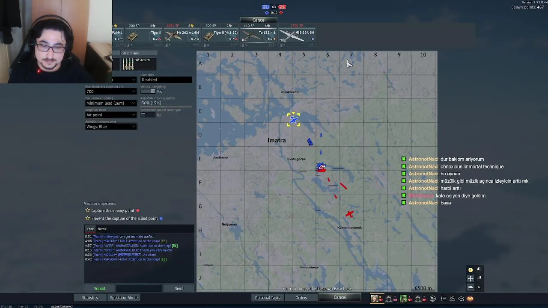Switch to the Battle tab
This screenshot has height=308, width=548.
pos(102,229)
